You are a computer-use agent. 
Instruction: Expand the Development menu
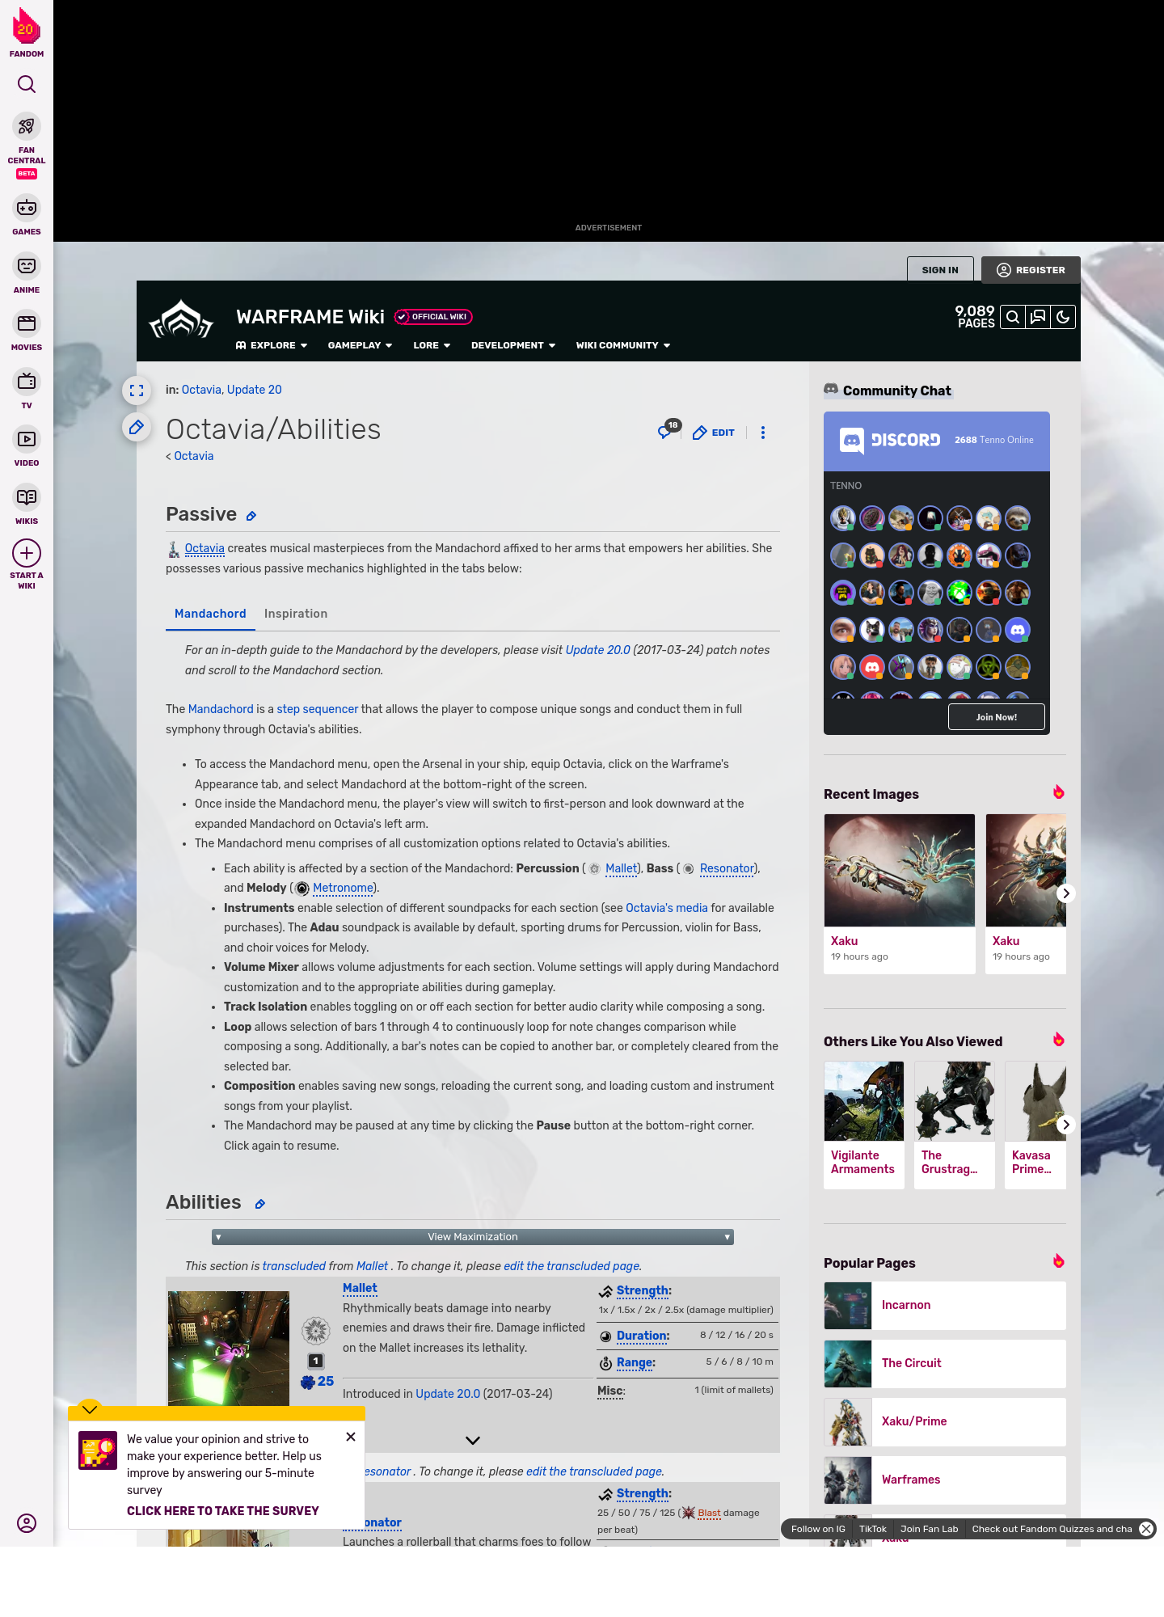513,345
